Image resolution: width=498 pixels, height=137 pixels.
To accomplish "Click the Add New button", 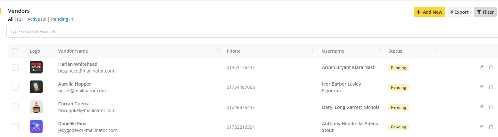I will click(429, 12).
